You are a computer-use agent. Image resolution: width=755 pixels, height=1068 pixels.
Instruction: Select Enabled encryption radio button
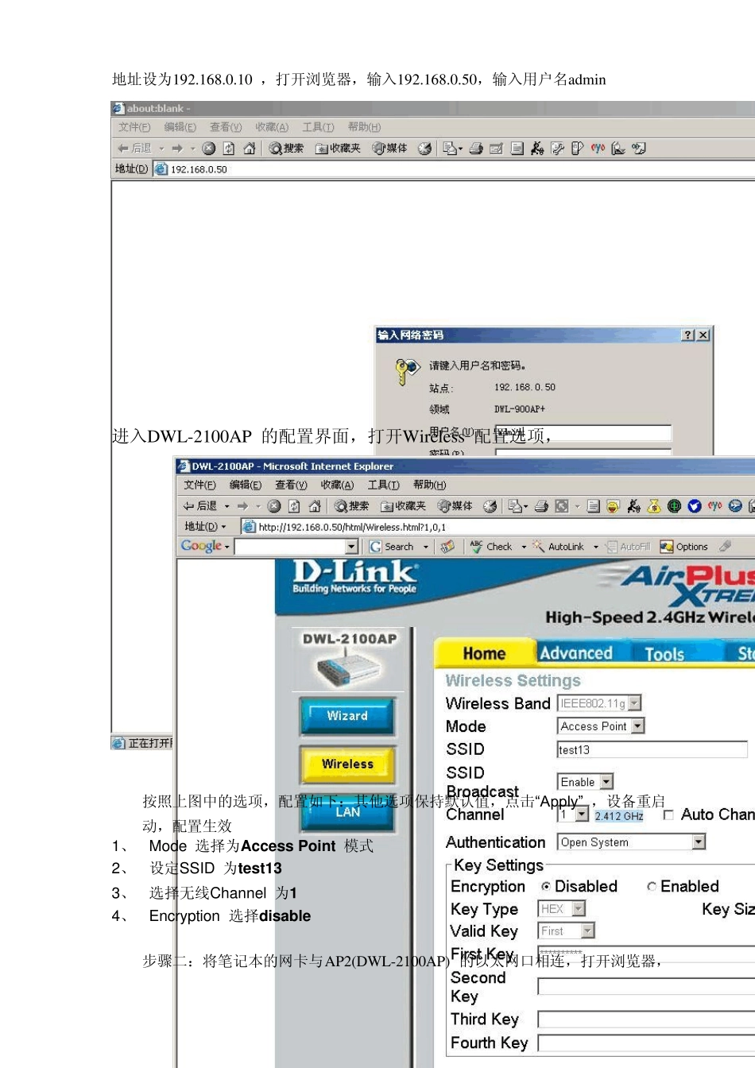coord(652,887)
